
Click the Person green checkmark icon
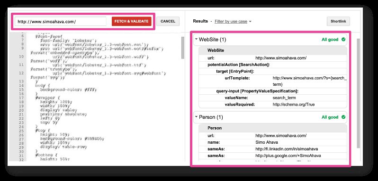[x=343, y=117]
